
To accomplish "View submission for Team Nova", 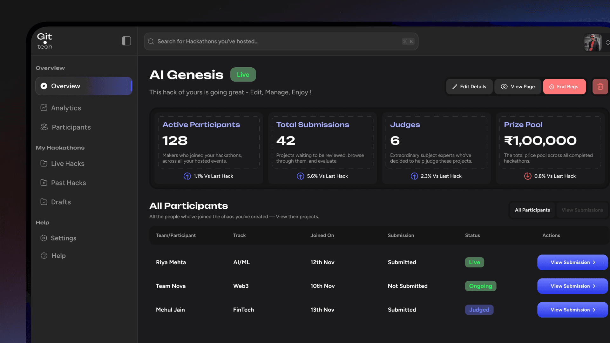I will click(x=573, y=286).
